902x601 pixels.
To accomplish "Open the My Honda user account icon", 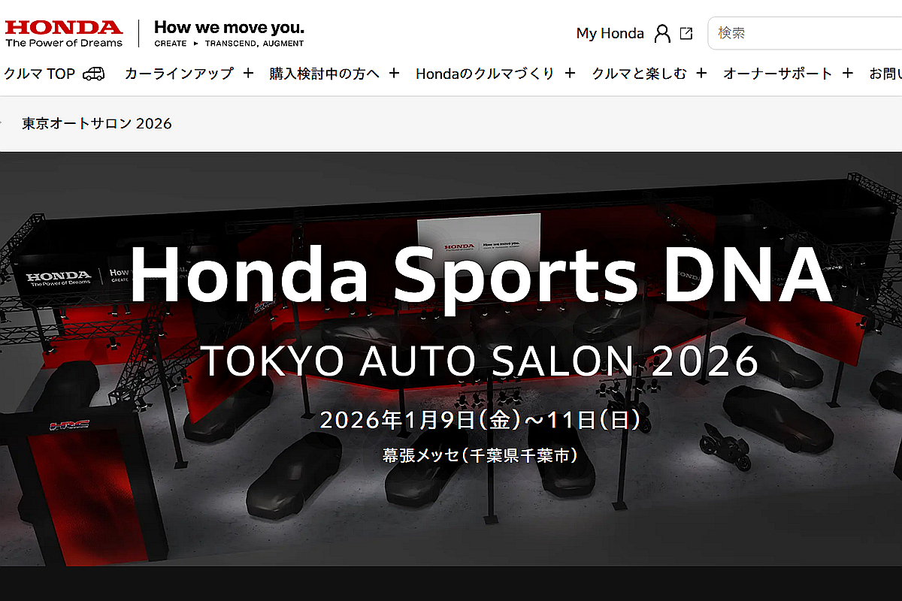I will (x=662, y=33).
